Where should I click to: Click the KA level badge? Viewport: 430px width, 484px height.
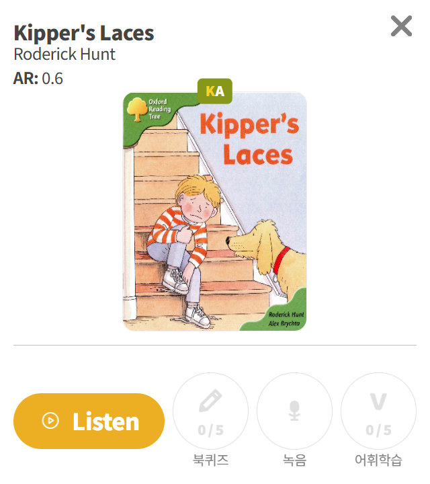point(215,91)
